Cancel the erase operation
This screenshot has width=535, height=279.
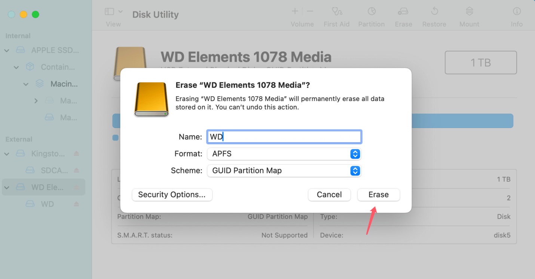[x=329, y=195]
